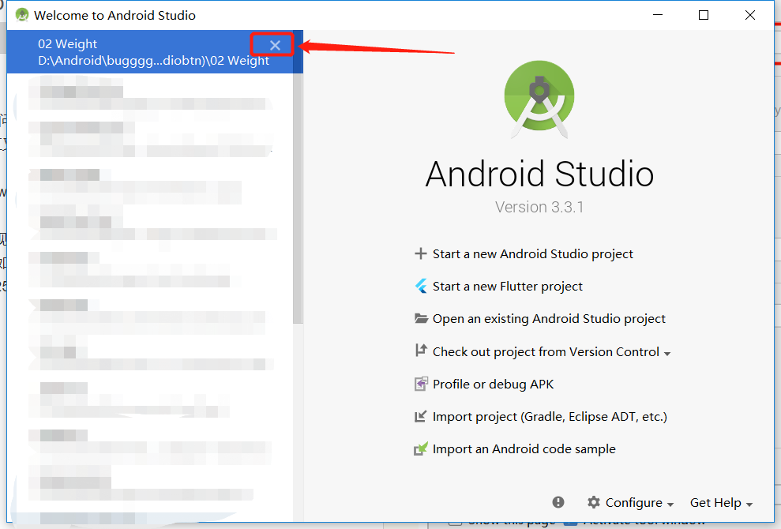Expand the Version Control dropdown arrow

(667, 353)
